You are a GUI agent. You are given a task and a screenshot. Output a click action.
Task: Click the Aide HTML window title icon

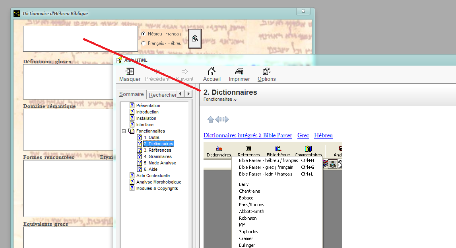click(x=119, y=60)
